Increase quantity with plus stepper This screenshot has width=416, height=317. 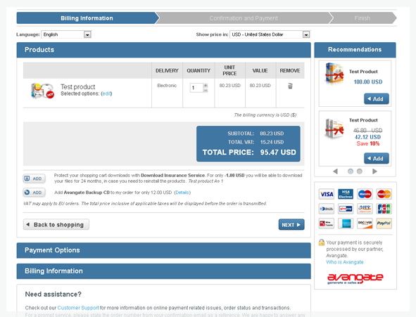[206, 86]
